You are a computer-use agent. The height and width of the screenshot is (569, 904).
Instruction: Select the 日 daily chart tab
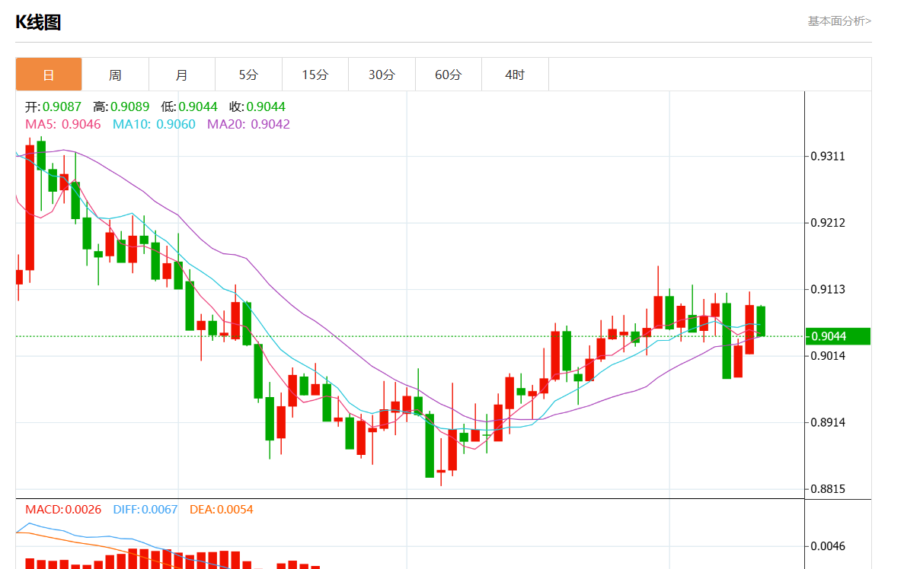tap(49, 75)
